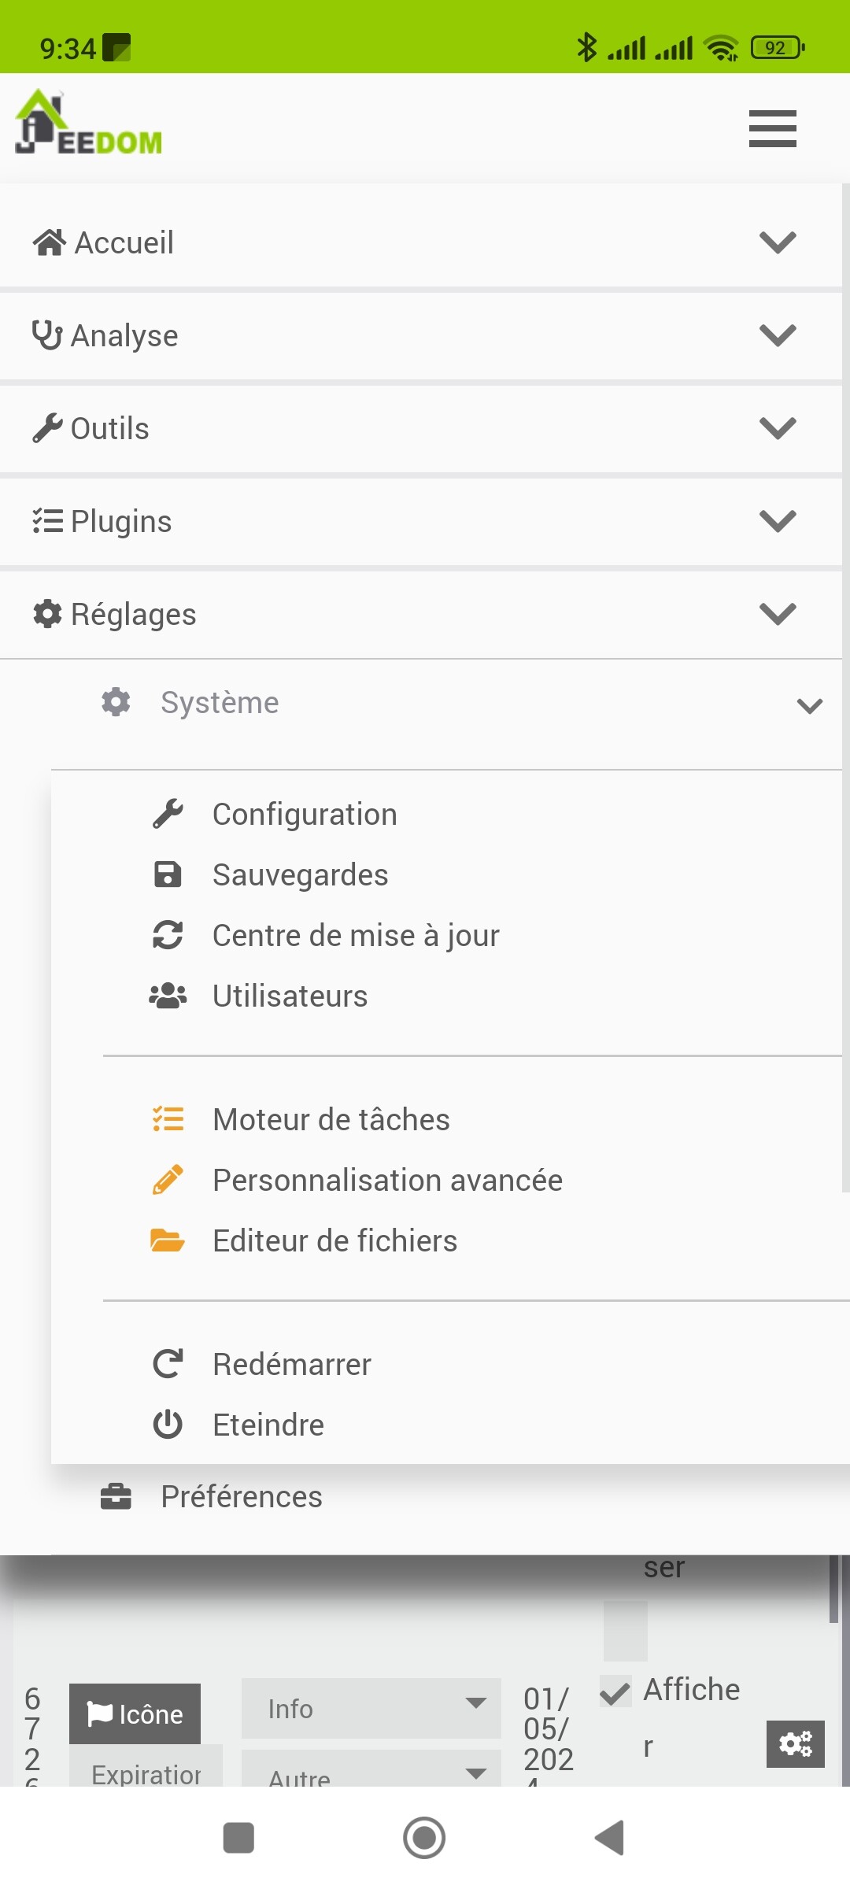Choose Redémarrer from the Système menu
Image resolution: width=850 pixels, height=1889 pixels.
pyautogui.click(x=292, y=1364)
